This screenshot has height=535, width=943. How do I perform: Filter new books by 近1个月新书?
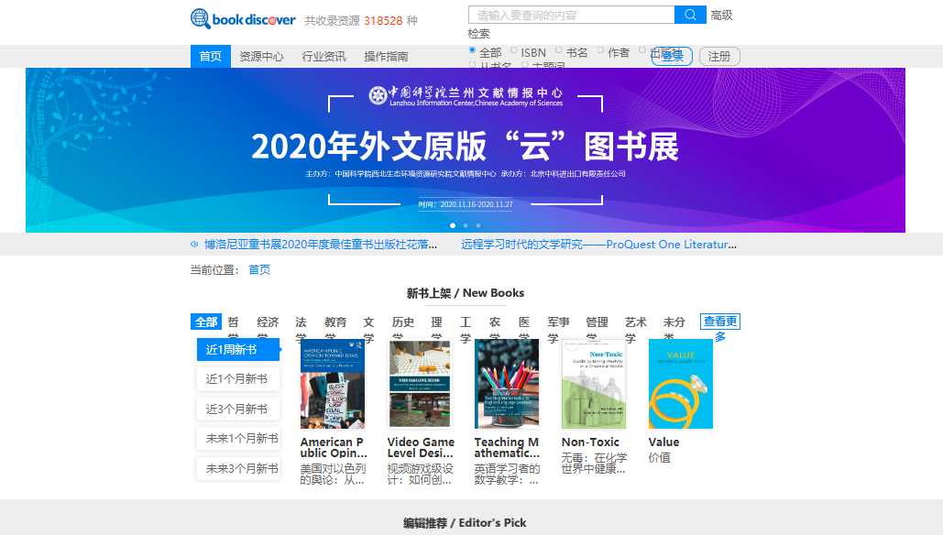click(x=237, y=379)
